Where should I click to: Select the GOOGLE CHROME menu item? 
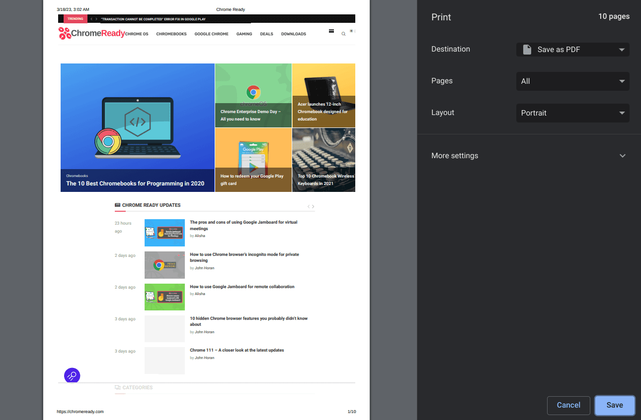point(212,34)
